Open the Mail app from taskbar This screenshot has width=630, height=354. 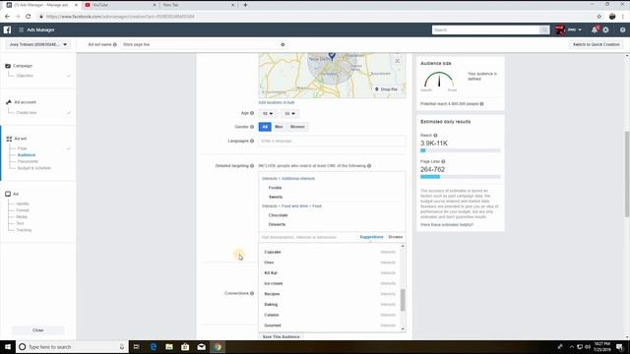202,347
